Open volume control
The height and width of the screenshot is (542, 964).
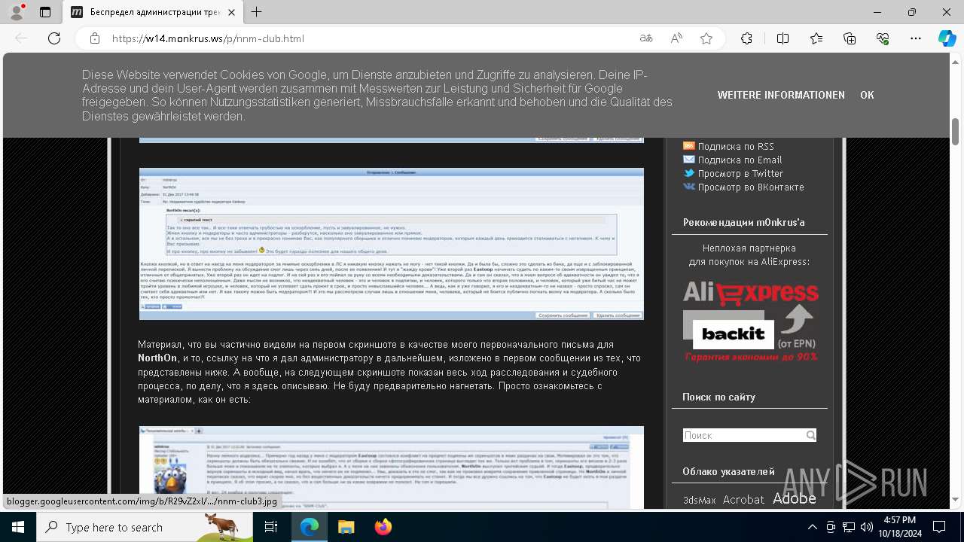point(866,527)
